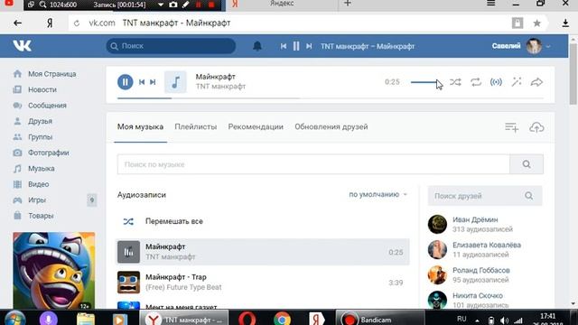Seek along the track progress bar
Viewport: 578px width, 325px height.
pyautogui.click(x=331, y=98)
